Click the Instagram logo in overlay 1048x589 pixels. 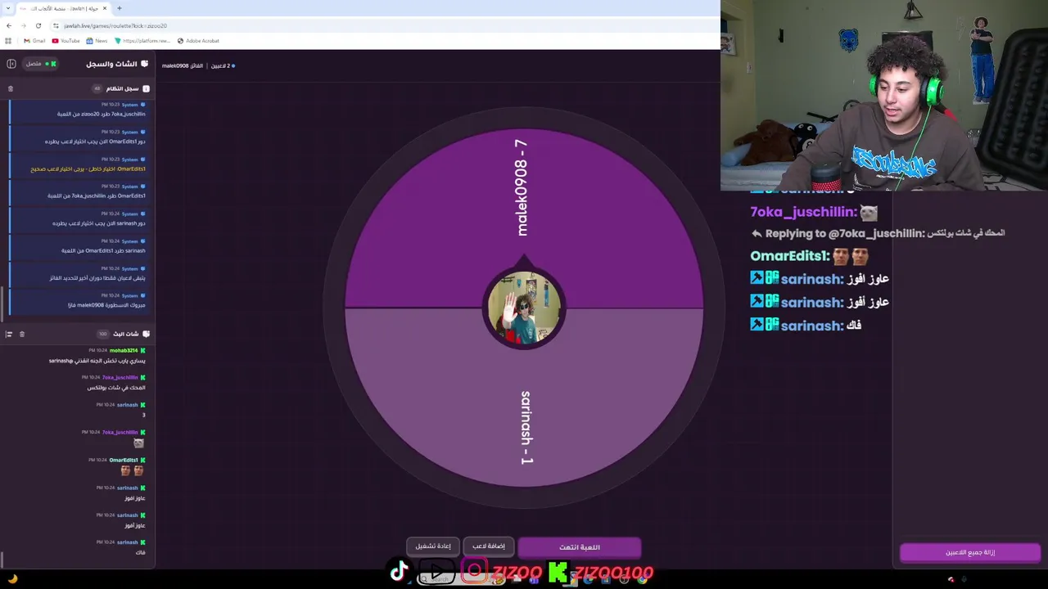coord(475,570)
